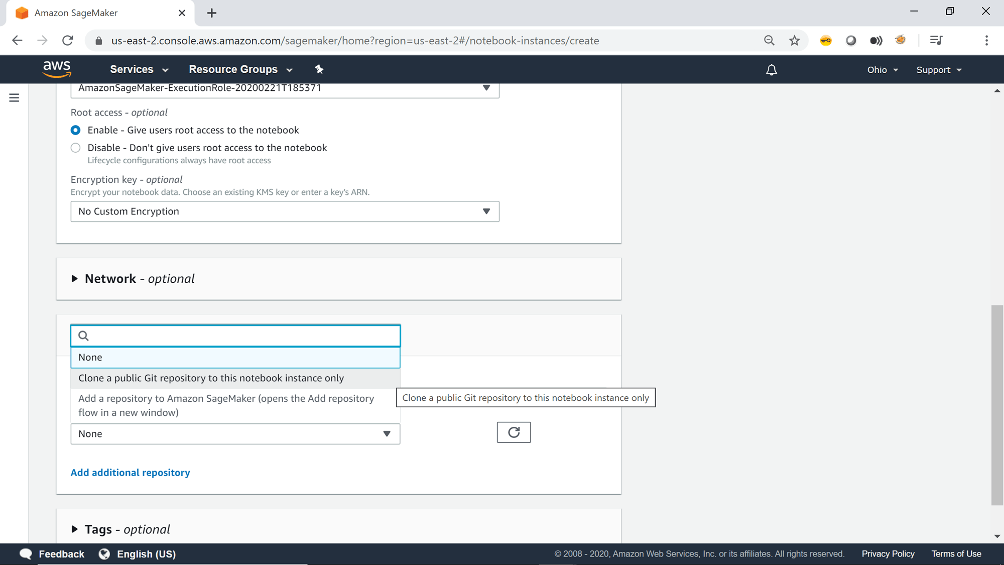Click the Add additional repository link
Screen dimensions: 1004x565
(130, 472)
